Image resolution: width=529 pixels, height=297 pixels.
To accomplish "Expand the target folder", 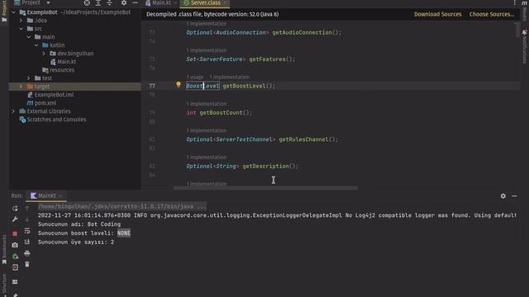I will coord(21,87).
